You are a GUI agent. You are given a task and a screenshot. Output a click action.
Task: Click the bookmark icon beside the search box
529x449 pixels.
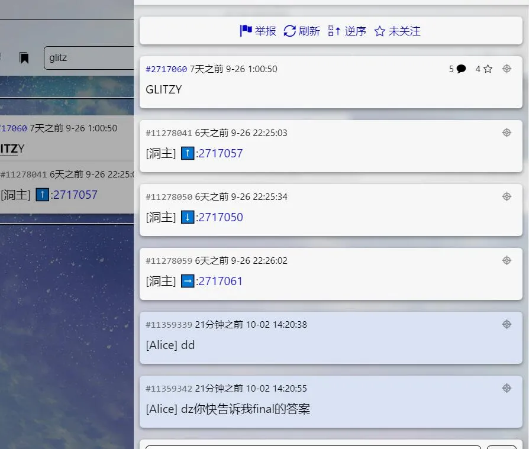pos(24,58)
